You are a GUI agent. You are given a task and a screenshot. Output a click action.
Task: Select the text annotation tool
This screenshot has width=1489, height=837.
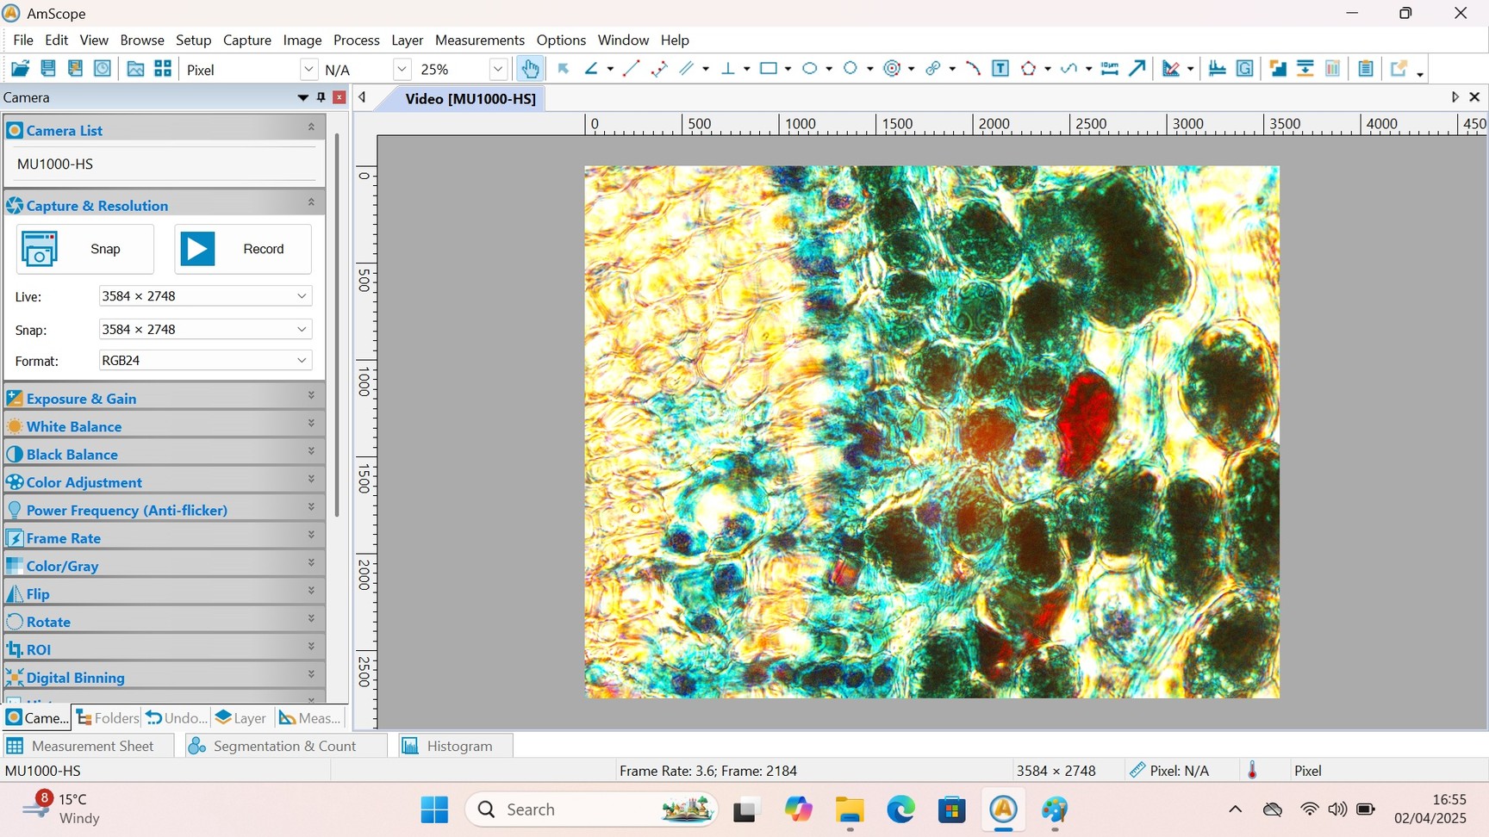coord(1000,69)
